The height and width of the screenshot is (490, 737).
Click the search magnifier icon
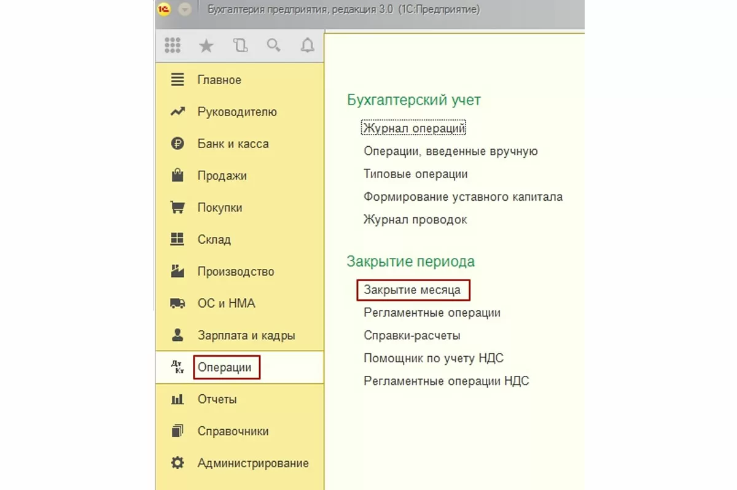274,45
